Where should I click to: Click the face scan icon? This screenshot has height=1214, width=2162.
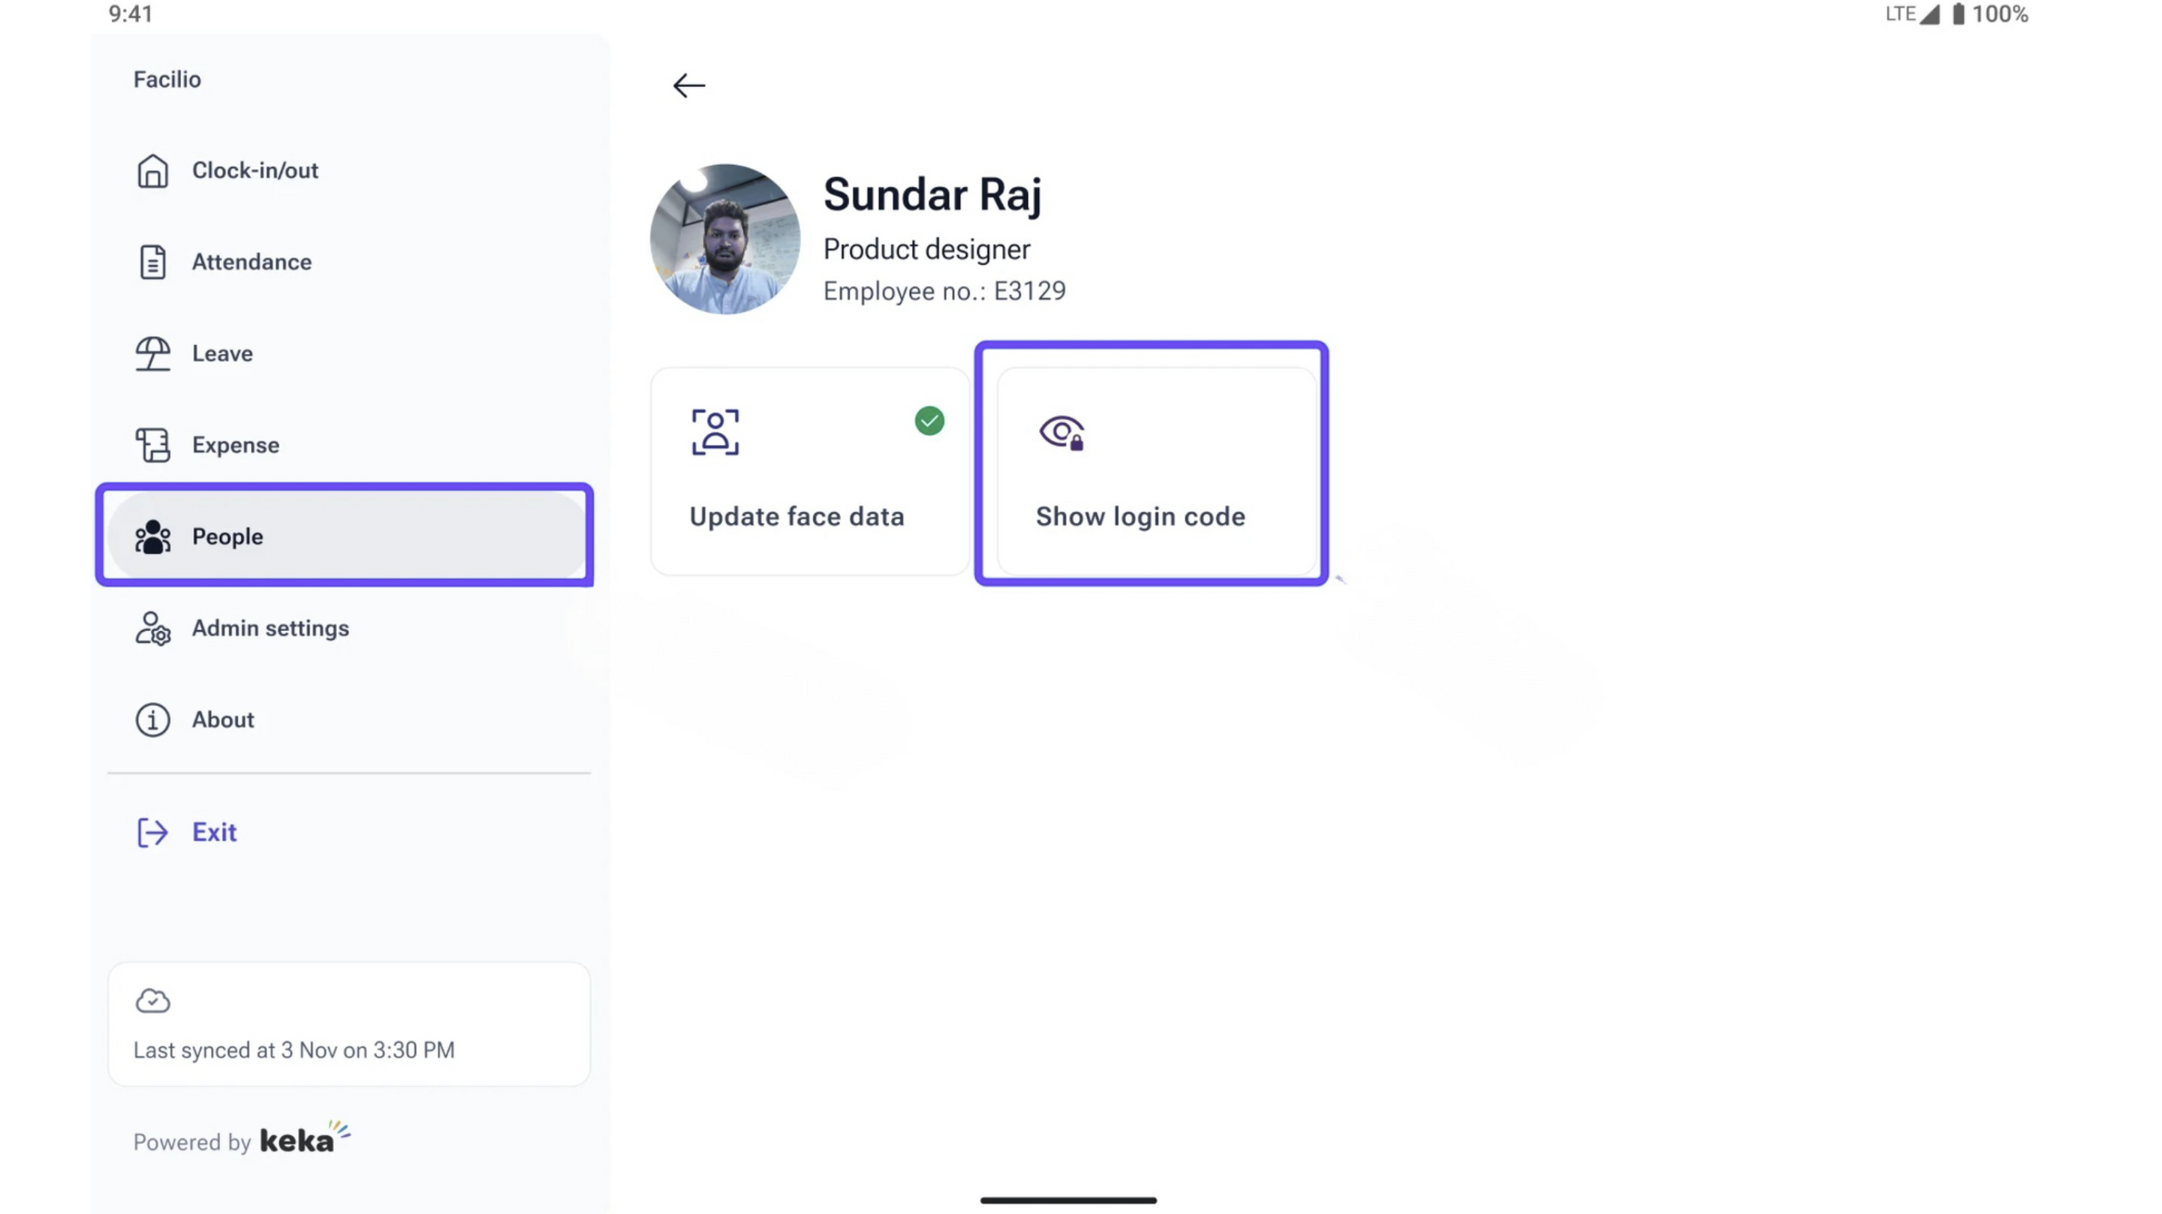(715, 432)
